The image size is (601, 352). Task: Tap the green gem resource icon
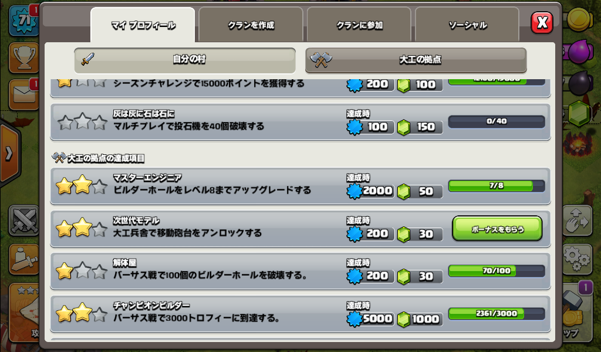[x=579, y=114]
